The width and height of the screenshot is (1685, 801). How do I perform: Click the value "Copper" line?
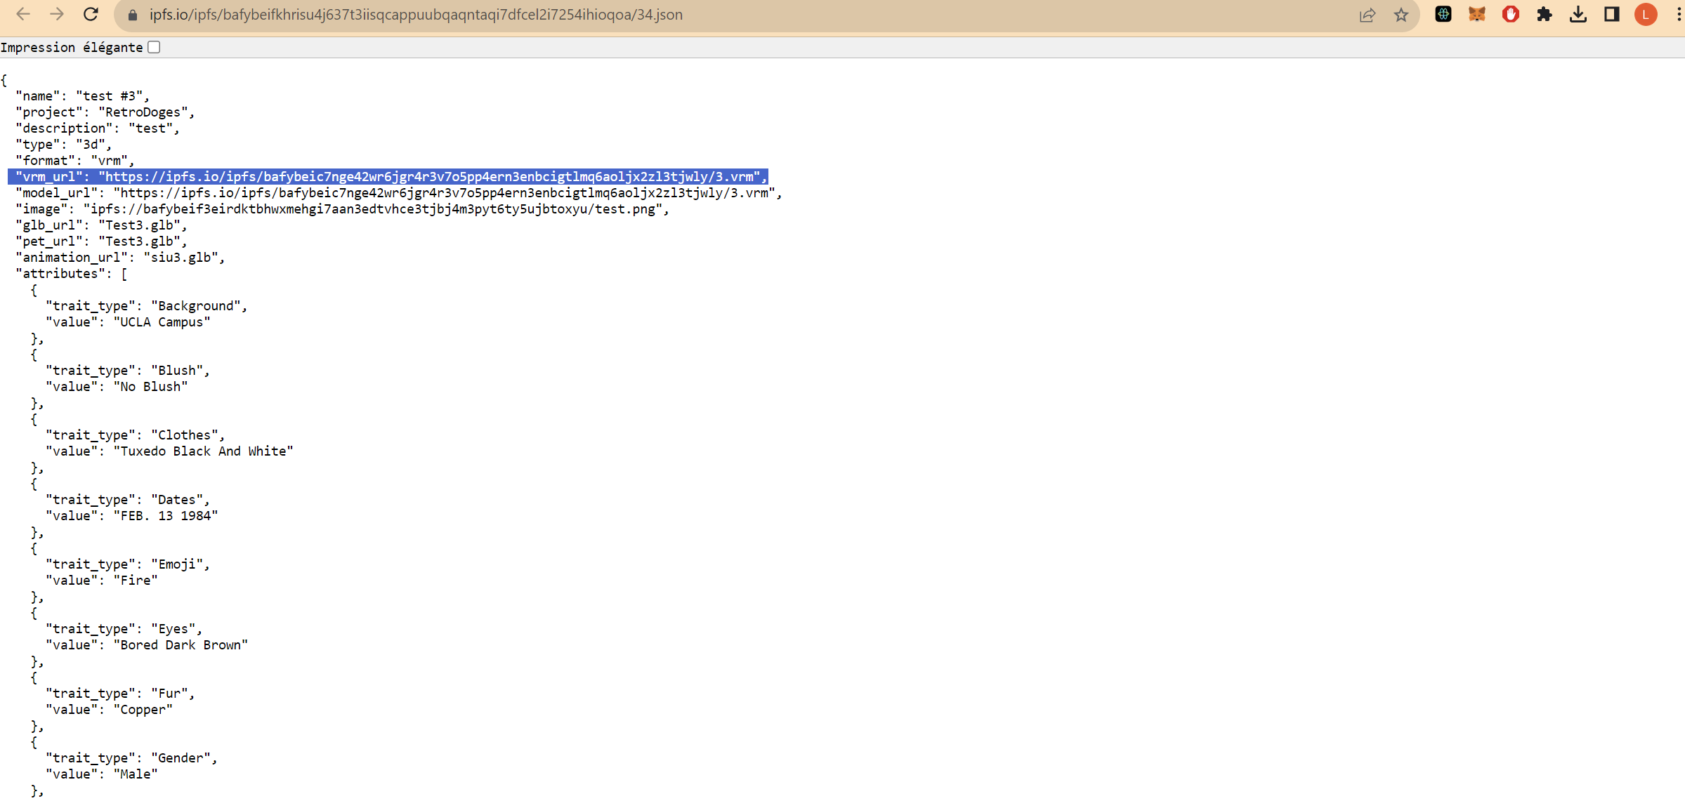(x=109, y=710)
